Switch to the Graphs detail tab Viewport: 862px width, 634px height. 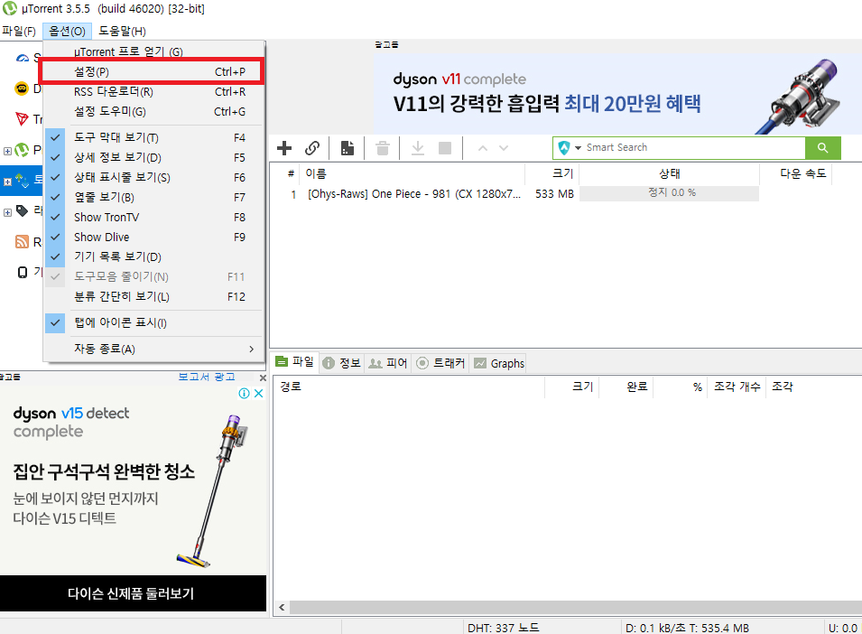[498, 363]
